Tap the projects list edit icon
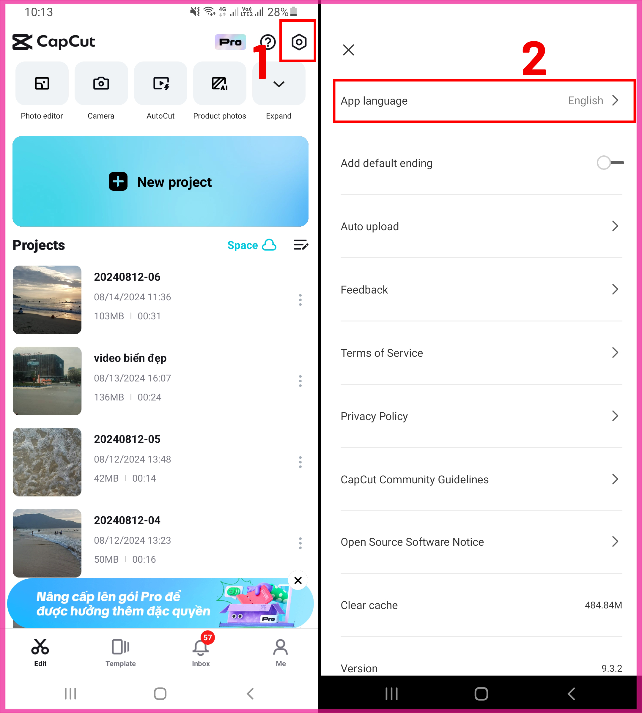Screen dimensions: 642x713 [x=301, y=245]
